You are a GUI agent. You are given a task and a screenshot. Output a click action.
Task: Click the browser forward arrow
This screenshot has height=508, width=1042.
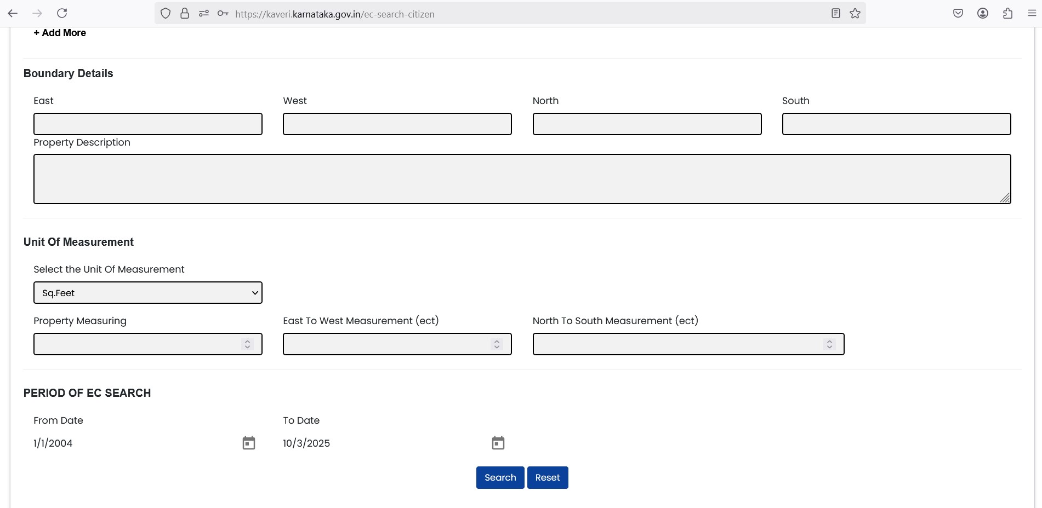point(37,13)
